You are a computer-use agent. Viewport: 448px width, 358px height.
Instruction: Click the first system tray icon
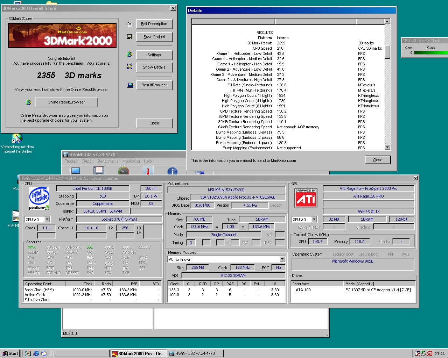click(418, 353)
